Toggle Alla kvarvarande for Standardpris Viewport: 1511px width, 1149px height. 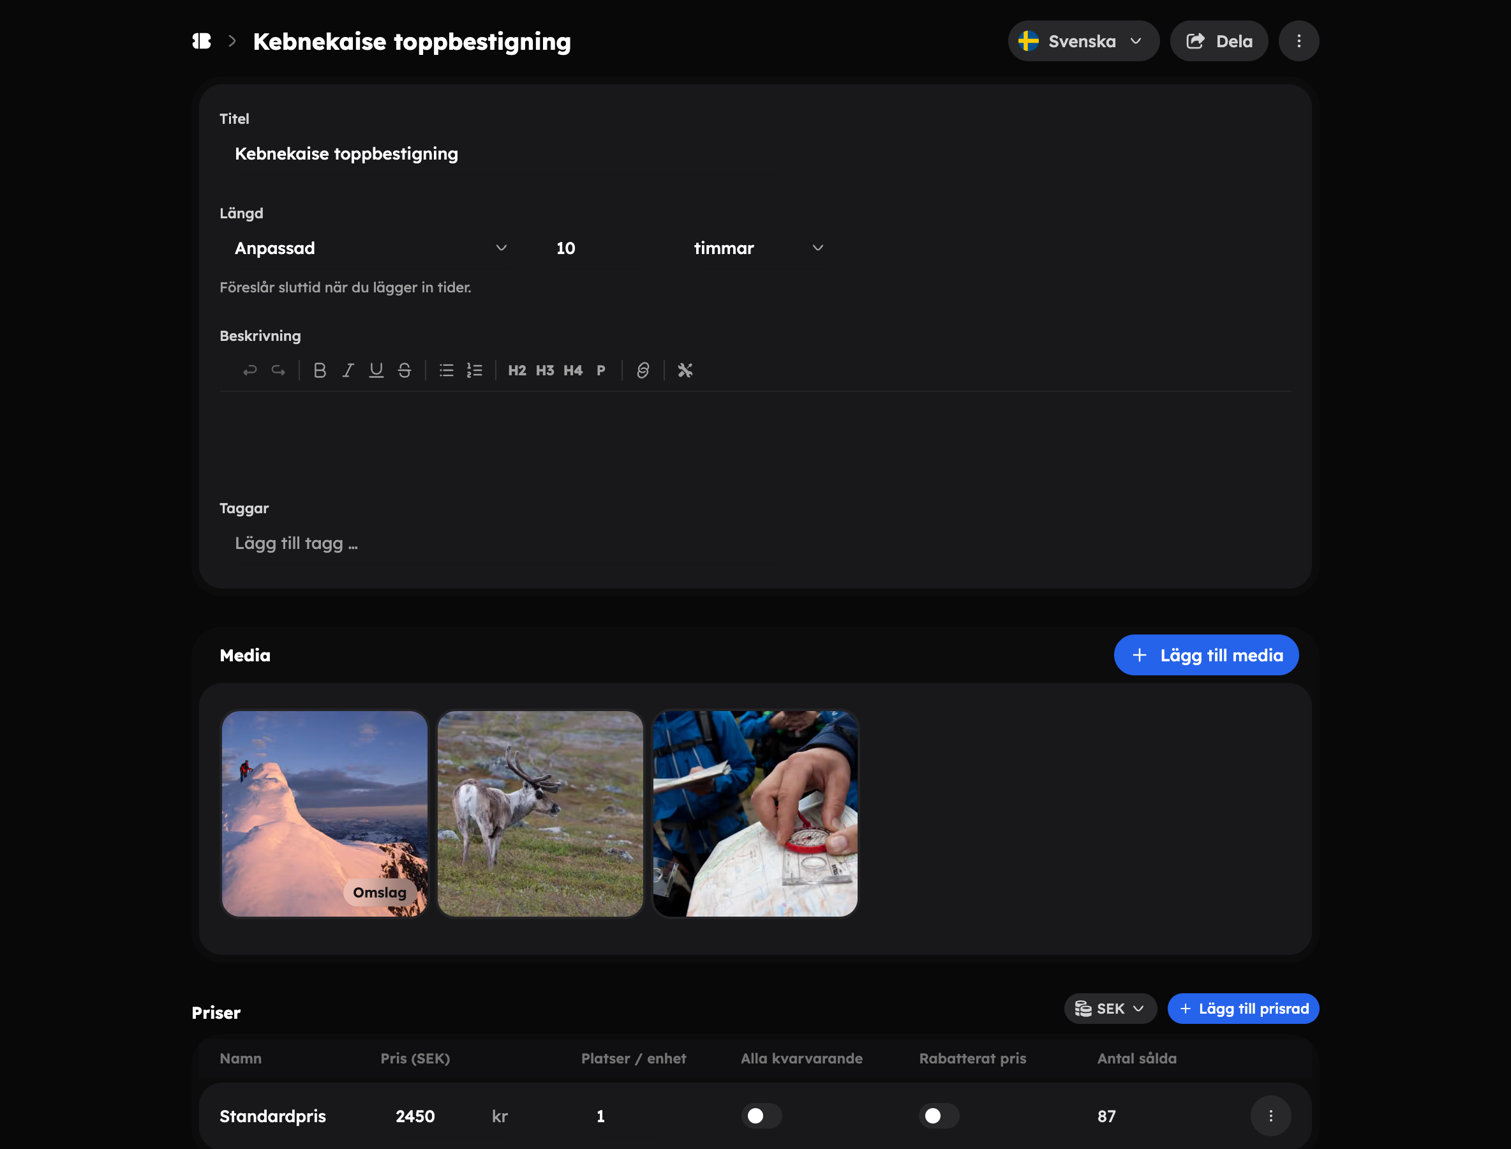pos(761,1116)
